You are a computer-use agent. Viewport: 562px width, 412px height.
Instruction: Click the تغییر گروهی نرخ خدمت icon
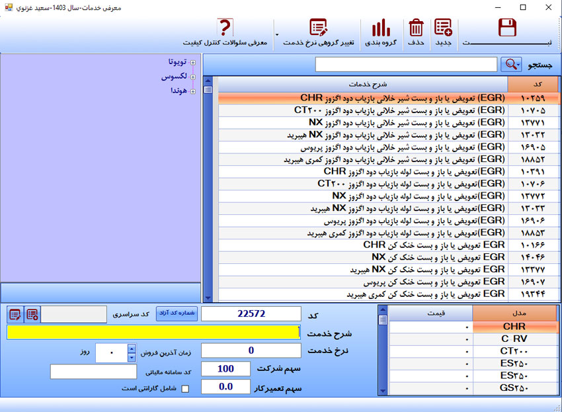pos(319,28)
